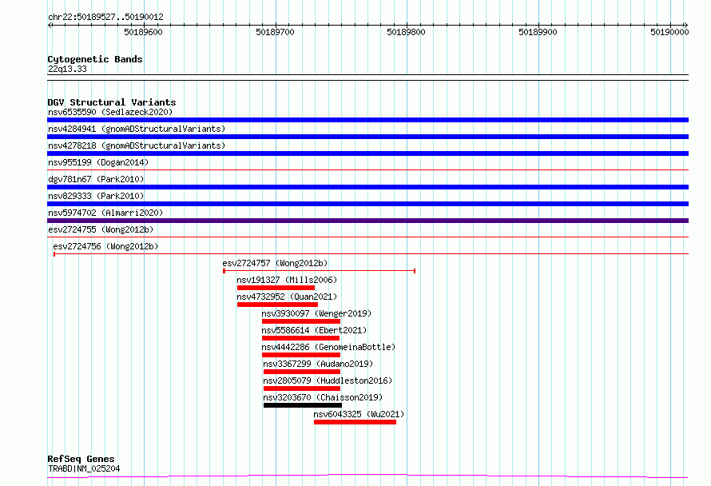Click nsv5974702 (Almarri2020) label
711x486 pixels.
coord(105,213)
